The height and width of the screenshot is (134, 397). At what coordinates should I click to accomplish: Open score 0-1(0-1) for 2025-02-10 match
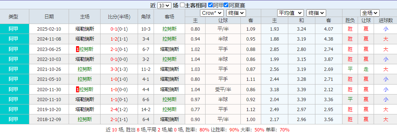point(119,29)
